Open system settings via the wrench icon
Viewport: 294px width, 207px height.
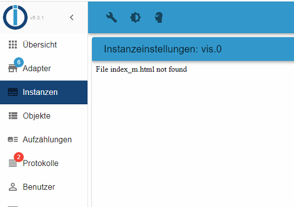(112, 18)
